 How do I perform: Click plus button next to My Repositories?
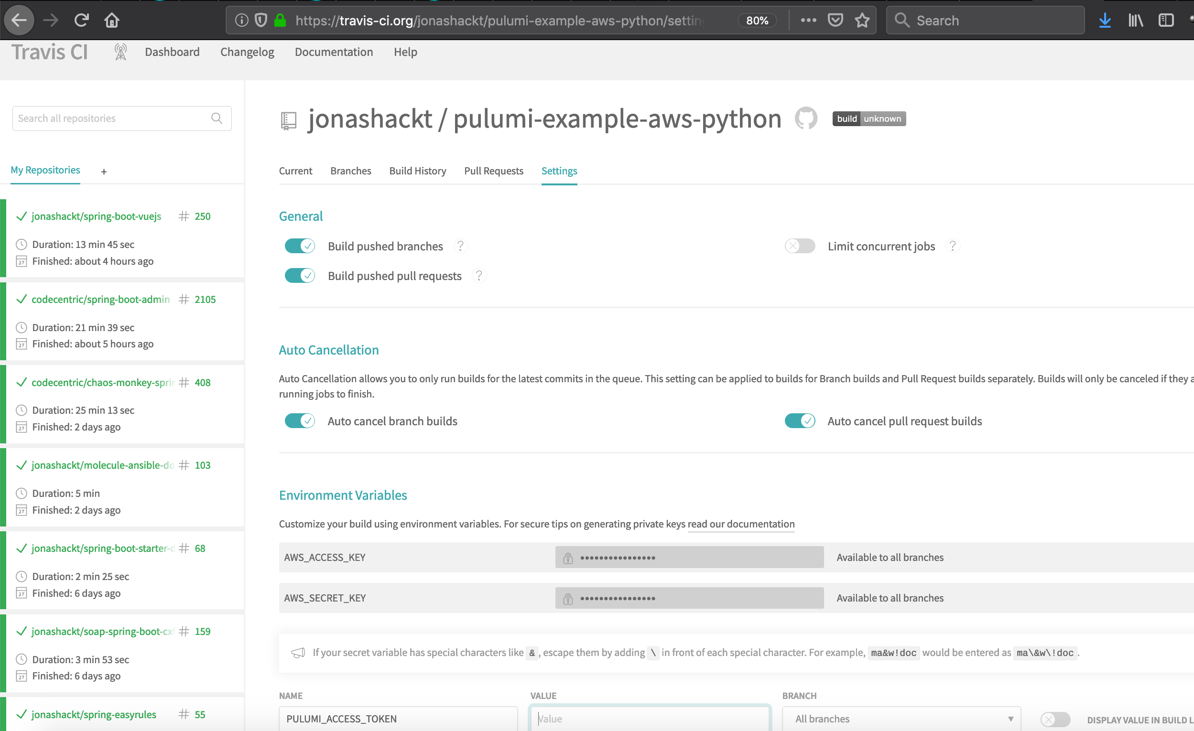pos(104,172)
